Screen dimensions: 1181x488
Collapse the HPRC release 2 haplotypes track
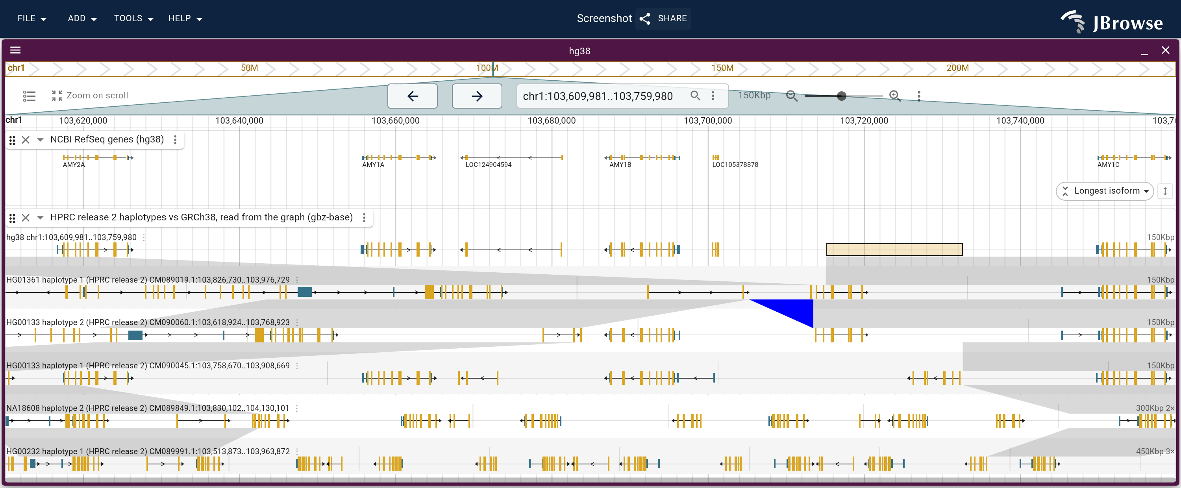[40, 218]
